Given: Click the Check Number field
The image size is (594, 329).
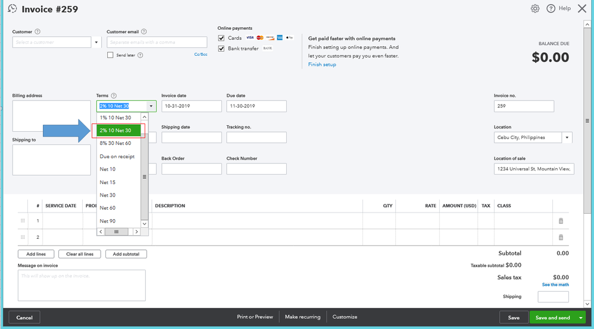Looking at the screenshot, I should [257, 169].
